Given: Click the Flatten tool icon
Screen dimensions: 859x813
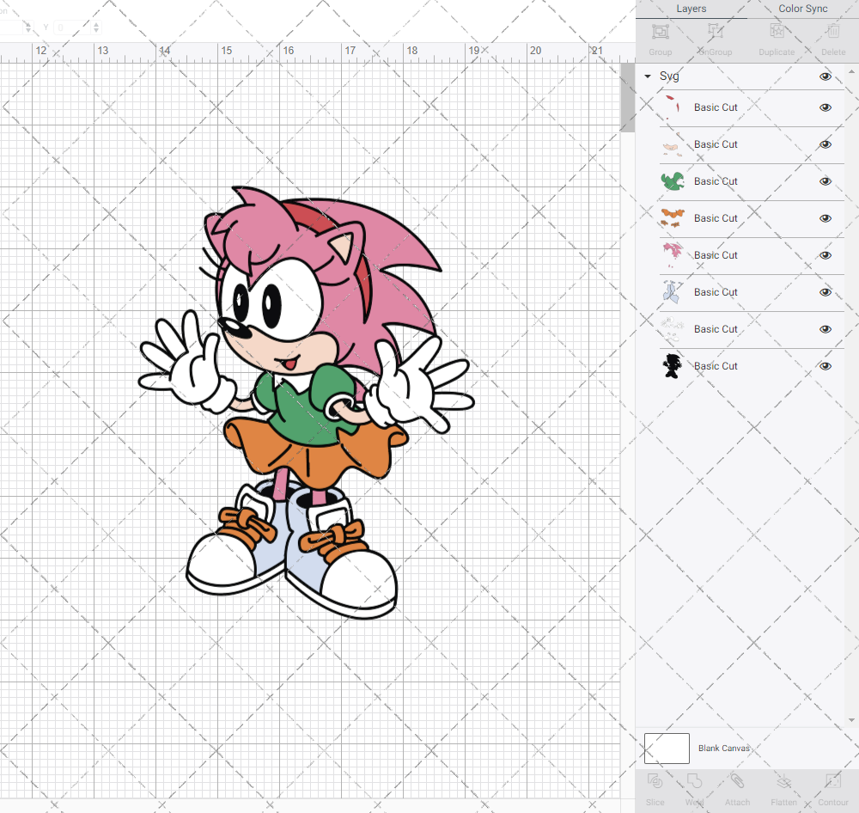Looking at the screenshot, I should coord(784,780).
